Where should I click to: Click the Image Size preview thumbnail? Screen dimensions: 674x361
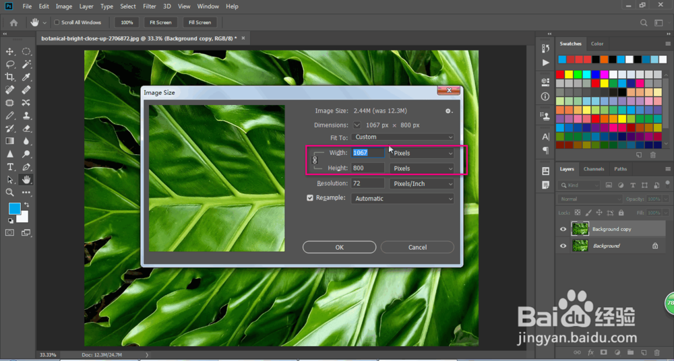pyautogui.click(x=216, y=178)
